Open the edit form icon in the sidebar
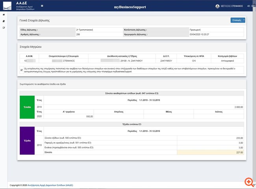The width and height of the screenshot is (256, 189). click(x=4, y=28)
